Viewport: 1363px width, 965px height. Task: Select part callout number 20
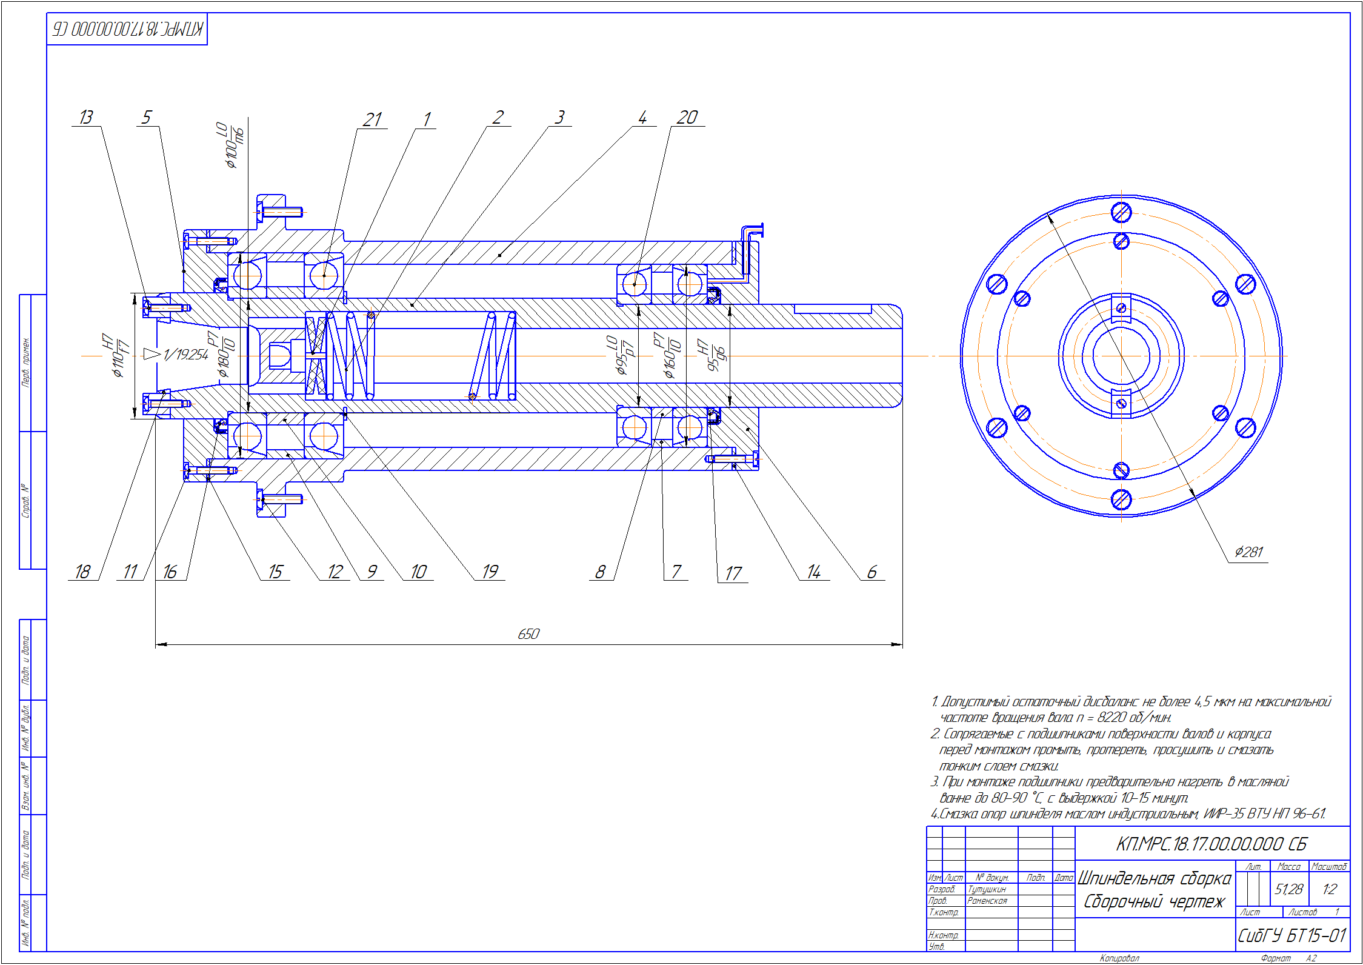pos(687,117)
